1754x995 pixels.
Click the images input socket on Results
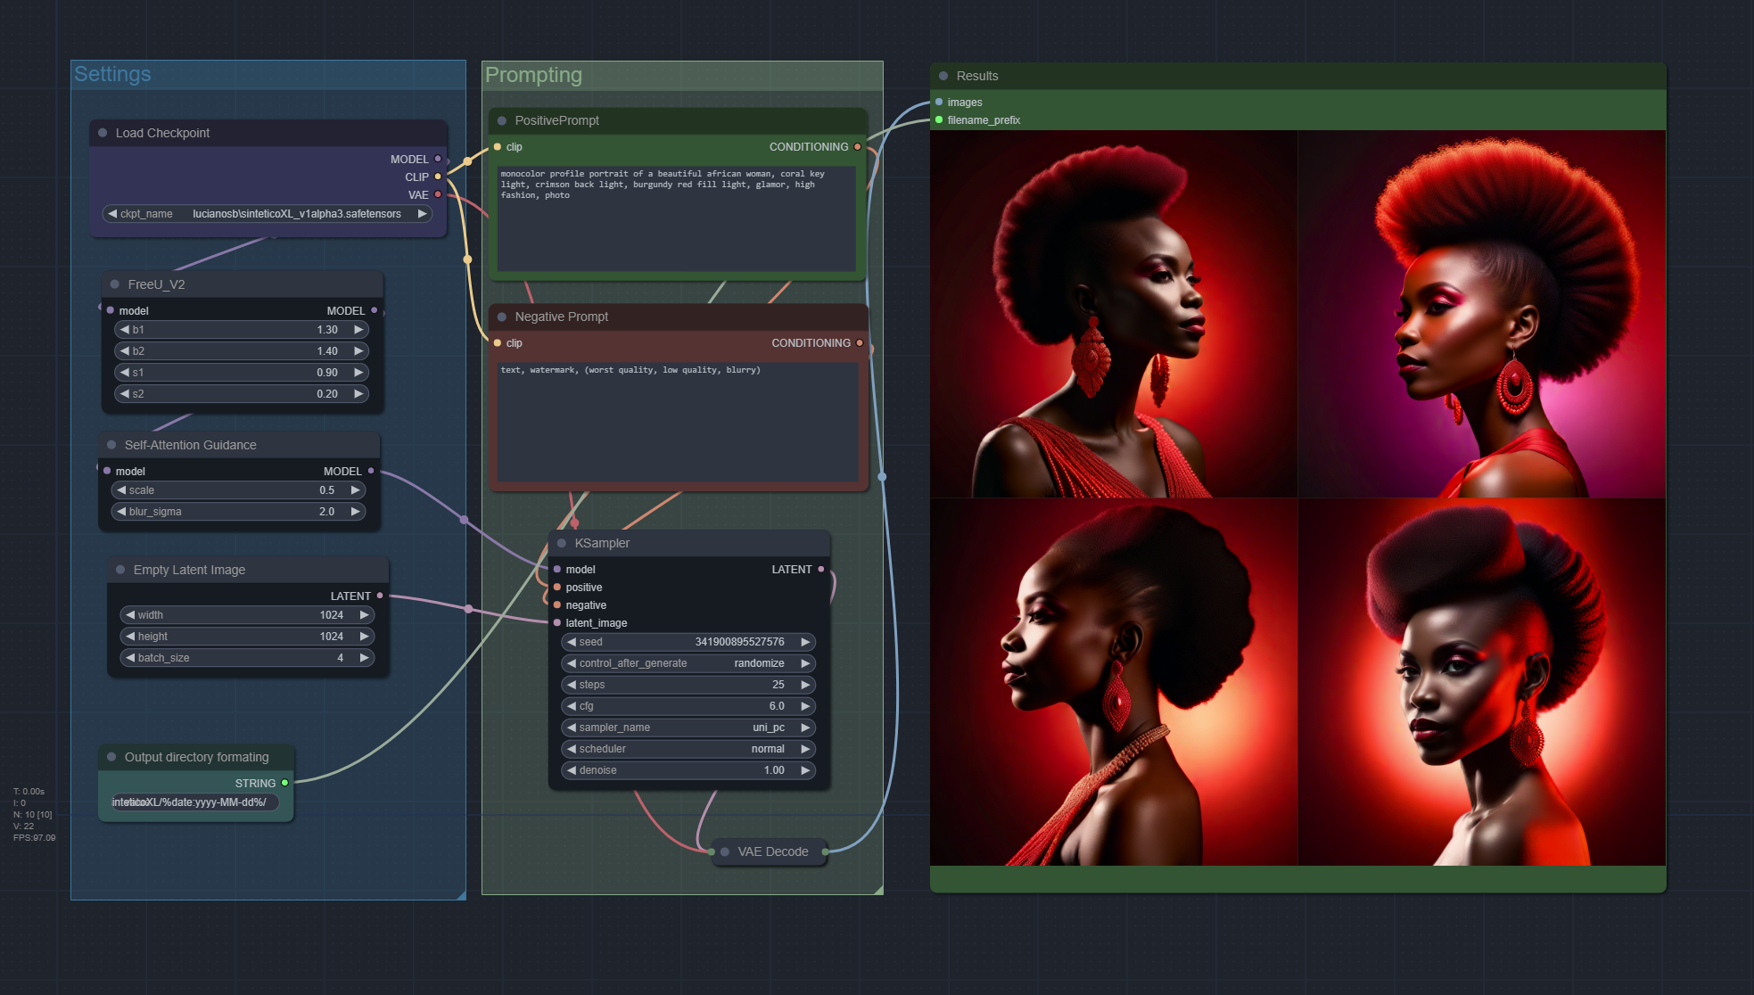coord(939,103)
